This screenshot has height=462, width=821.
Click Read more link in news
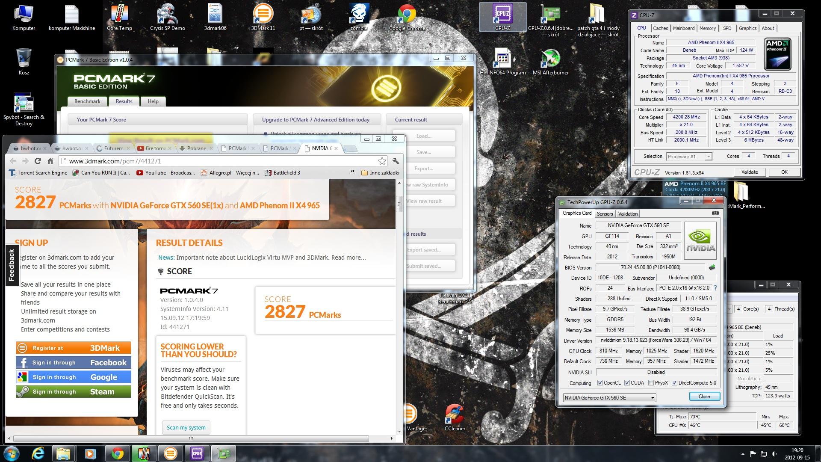click(348, 258)
